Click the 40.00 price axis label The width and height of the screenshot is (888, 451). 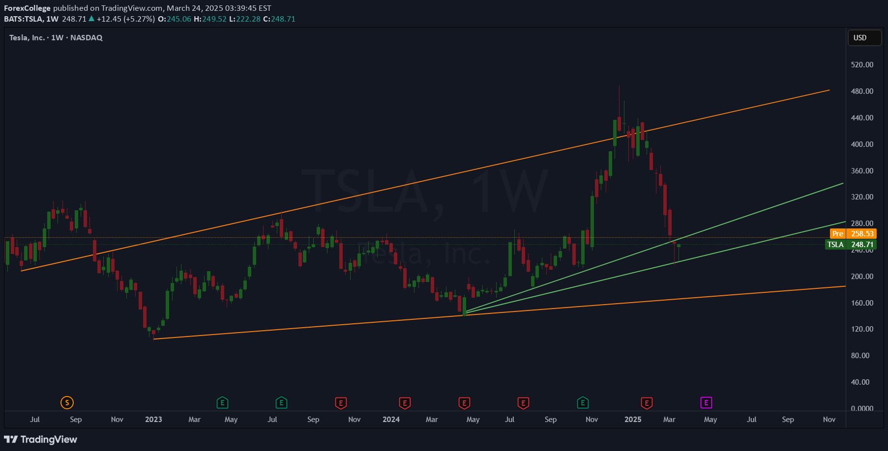click(x=860, y=382)
